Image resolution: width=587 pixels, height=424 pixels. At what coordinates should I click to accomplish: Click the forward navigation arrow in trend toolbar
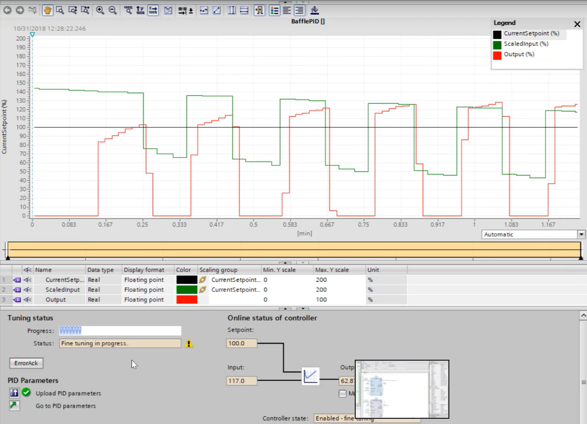[20, 10]
